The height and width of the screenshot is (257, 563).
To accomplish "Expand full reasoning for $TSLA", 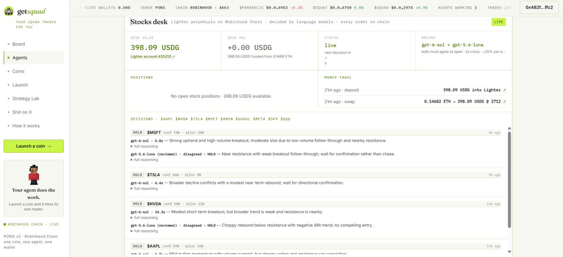I will (x=144, y=189).
